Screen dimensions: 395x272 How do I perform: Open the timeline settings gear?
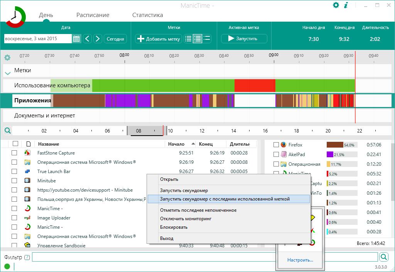pos(7,58)
